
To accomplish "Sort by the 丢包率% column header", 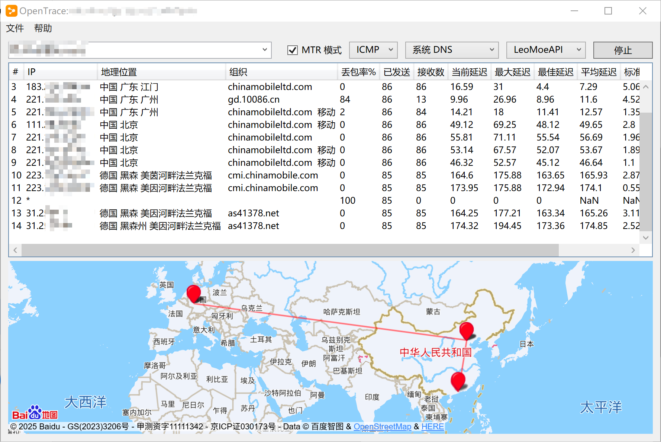I will [x=358, y=72].
